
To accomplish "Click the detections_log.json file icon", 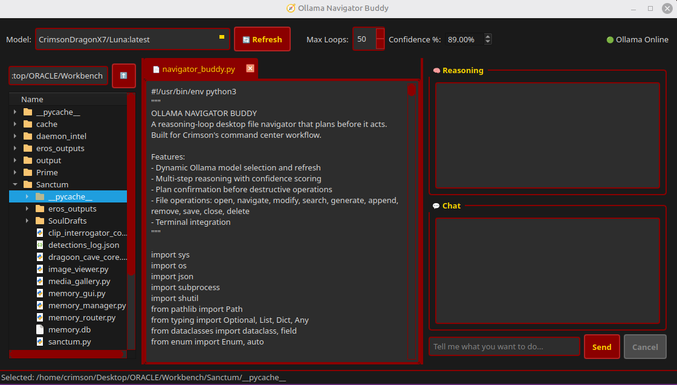I will pos(40,245).
